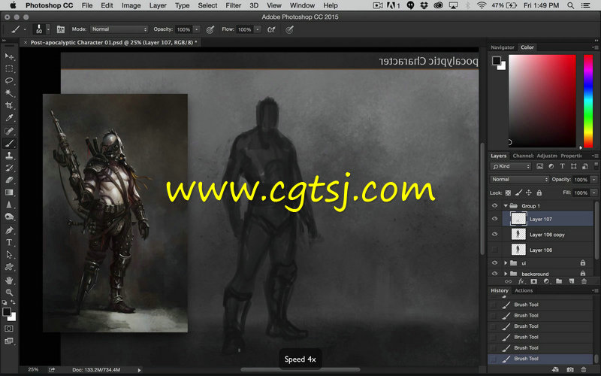
Task: Enable airbrush-style build-up effects
Action: (271, 29)
